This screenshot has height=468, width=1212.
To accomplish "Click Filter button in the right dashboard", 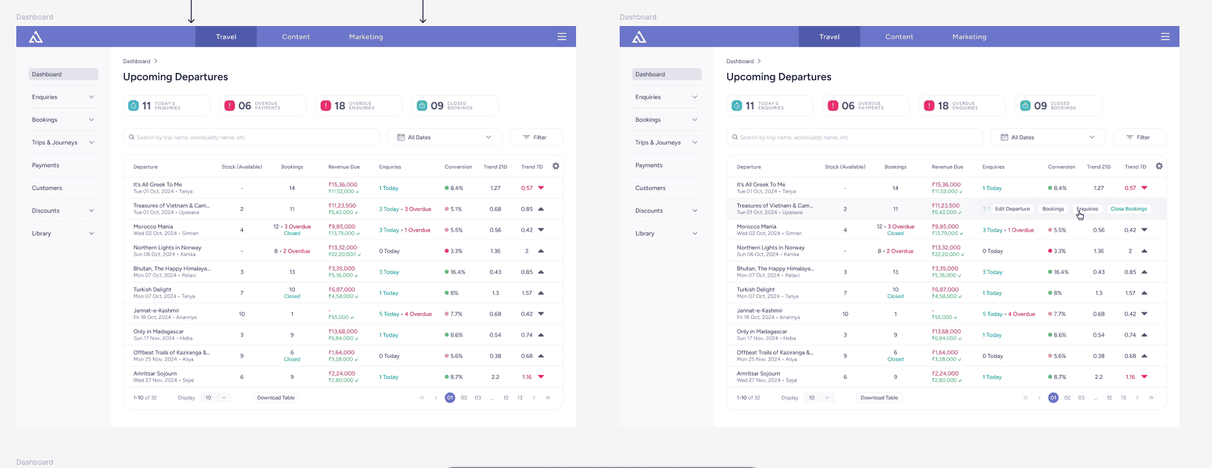I will [x=1140, y=137].
